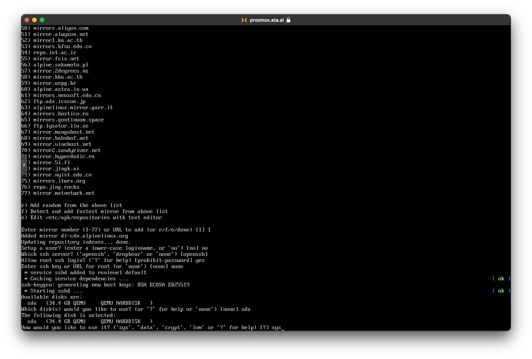
Task: Click the 'How would you like to use it' prompt line
Action: tap(153, 328)
